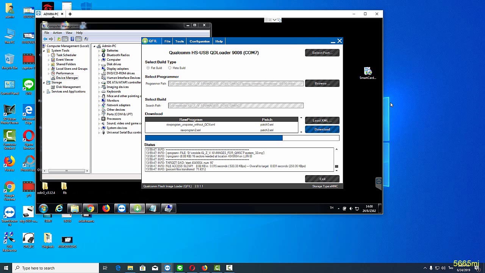Select rawprogram2.xml row in Download table
Image resolution: width=485 pixels, height=273 pixels.
(222, 130)
